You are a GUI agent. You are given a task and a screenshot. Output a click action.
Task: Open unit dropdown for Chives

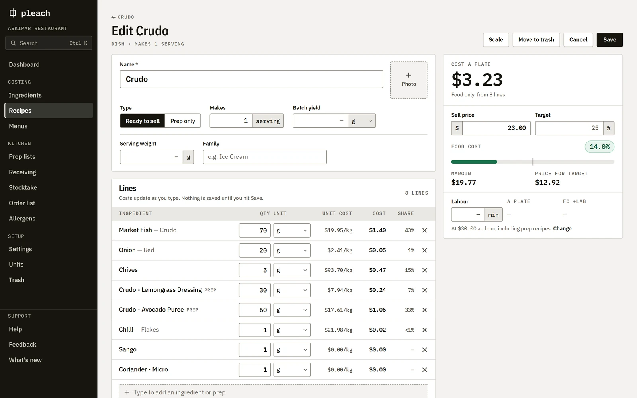coord(292,270)
